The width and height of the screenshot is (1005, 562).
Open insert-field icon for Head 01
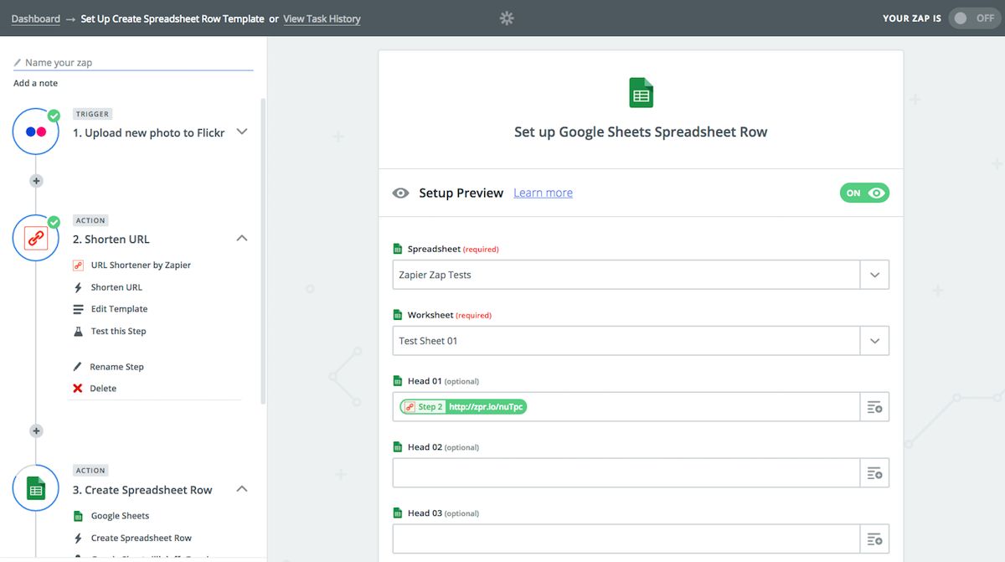[x=874, y=407]
